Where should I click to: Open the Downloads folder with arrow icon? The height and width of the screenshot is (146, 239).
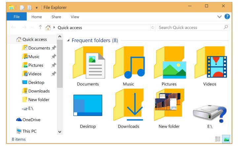pos(129,105)
